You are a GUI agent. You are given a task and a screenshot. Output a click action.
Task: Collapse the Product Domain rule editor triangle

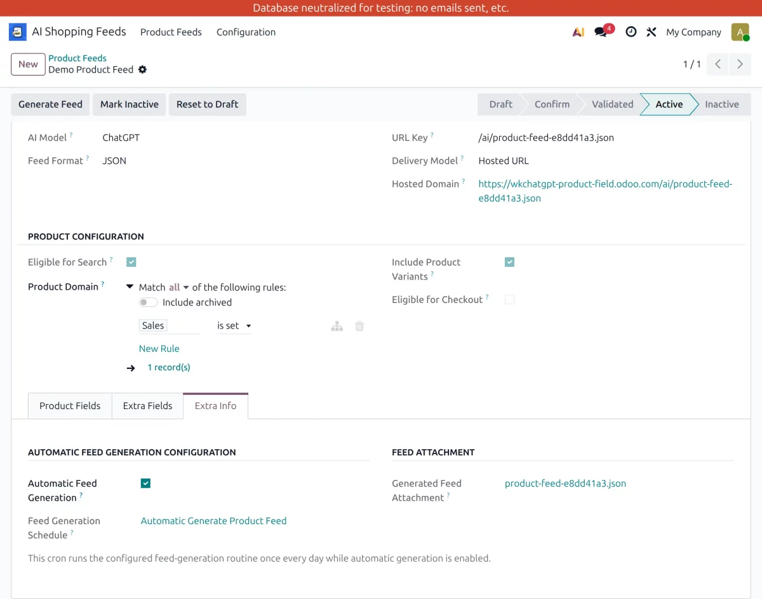pos(130,287)
